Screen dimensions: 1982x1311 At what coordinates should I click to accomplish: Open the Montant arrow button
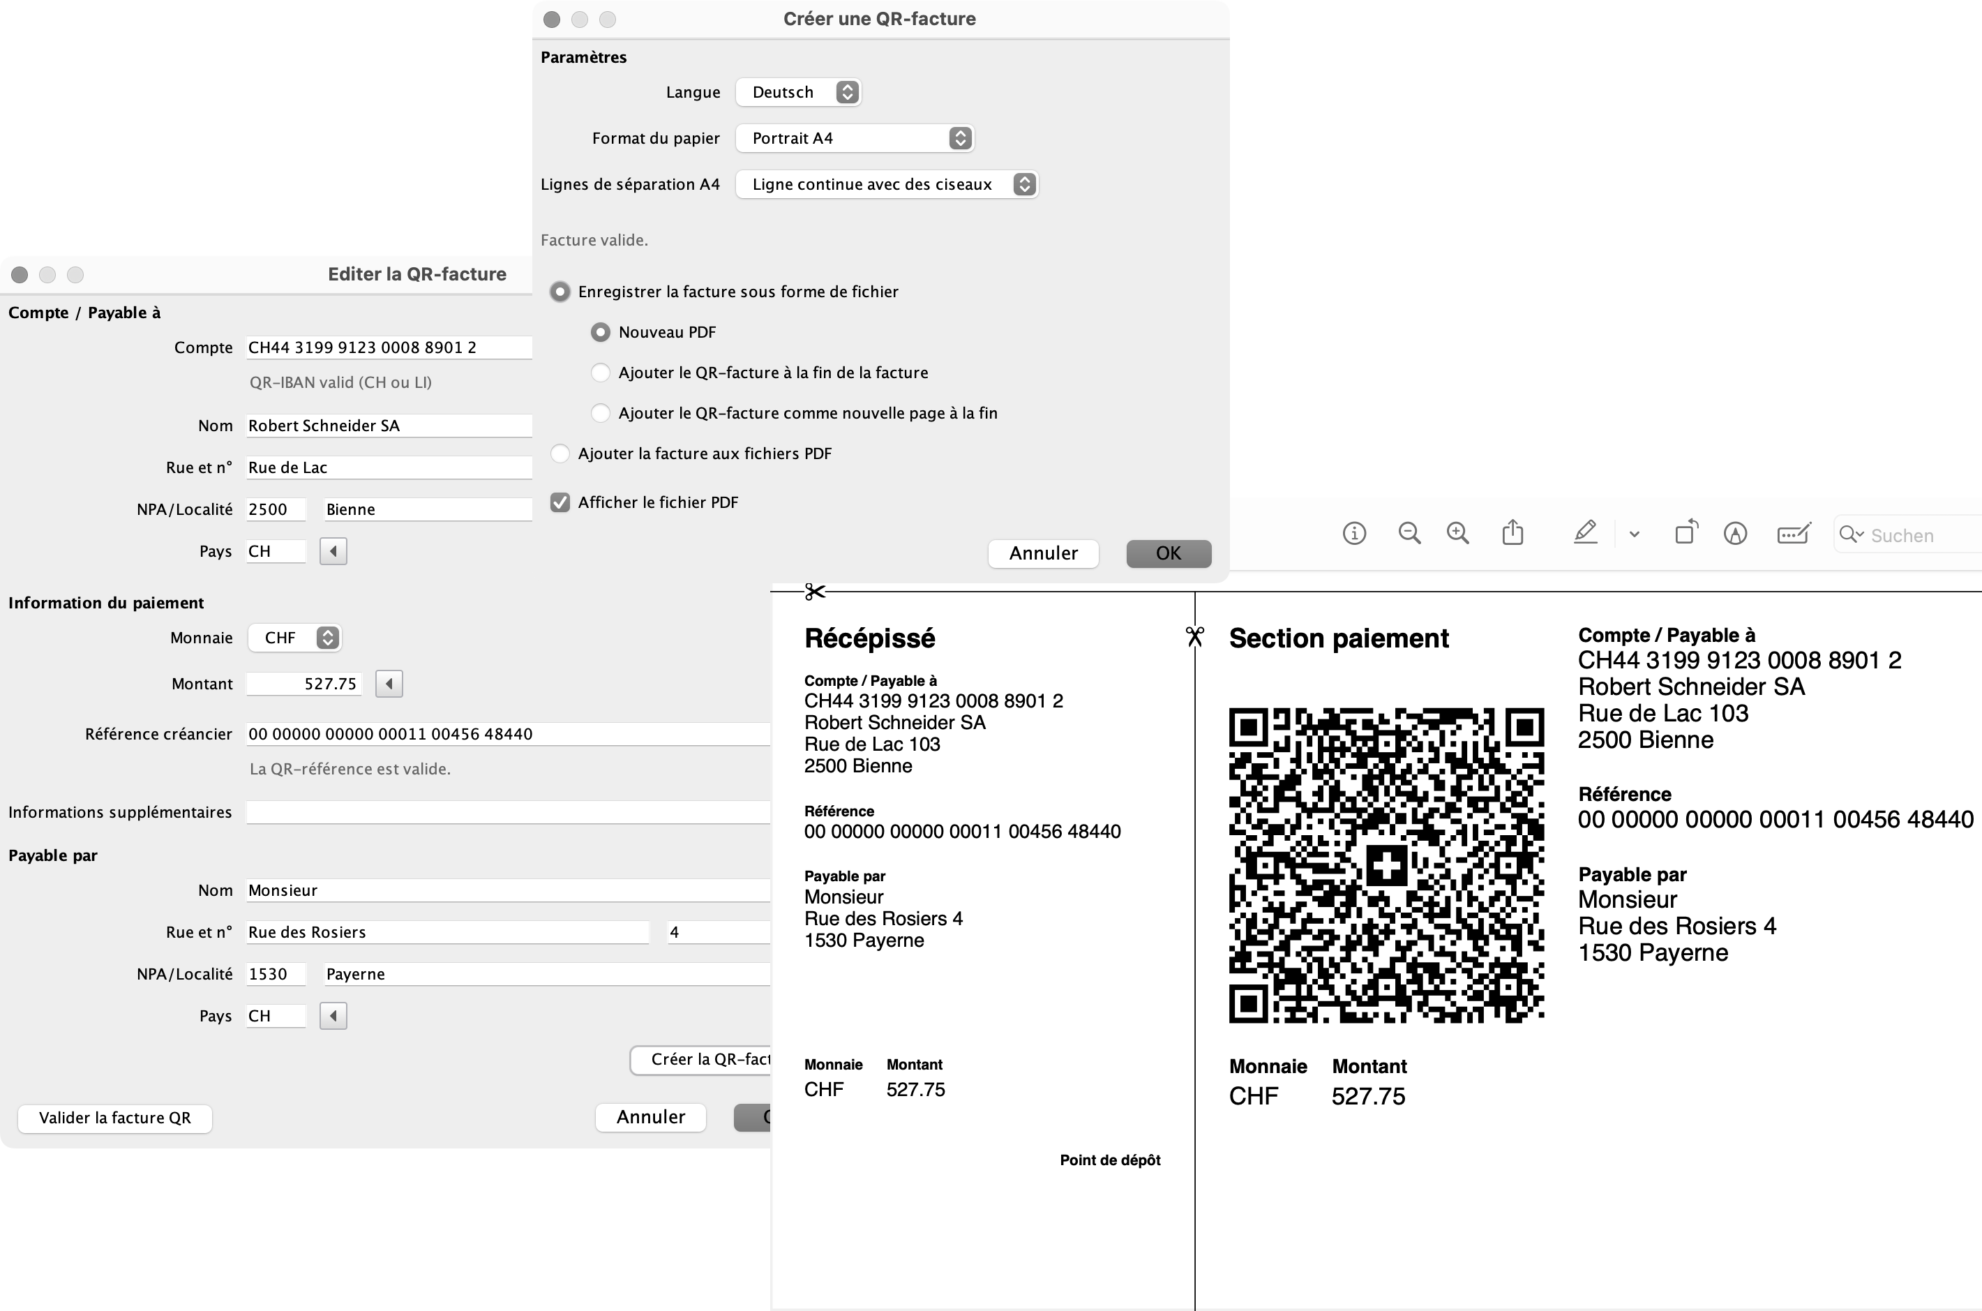[x=389, y=684]
